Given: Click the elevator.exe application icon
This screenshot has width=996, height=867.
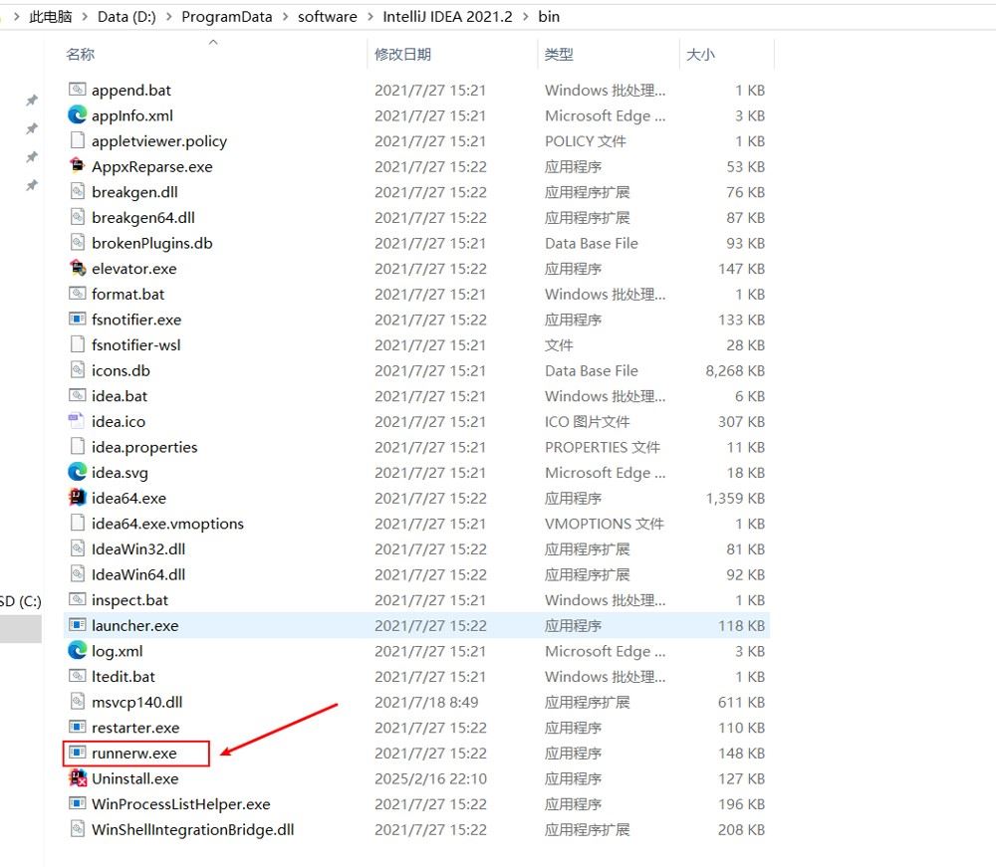Looking at the screenshot, I should point(77,268).
